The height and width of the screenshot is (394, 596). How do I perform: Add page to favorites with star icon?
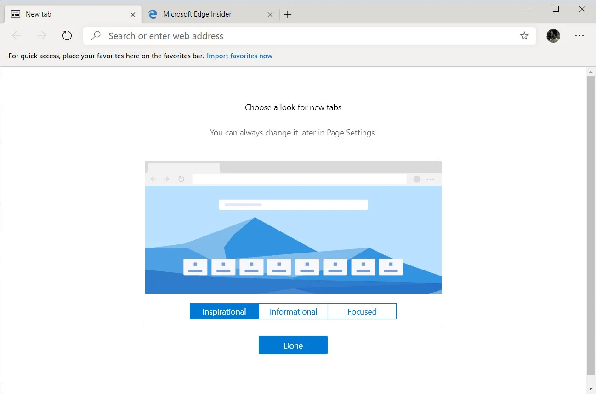tap(524, 36)
